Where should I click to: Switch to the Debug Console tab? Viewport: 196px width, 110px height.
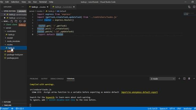tap(57, 79)
